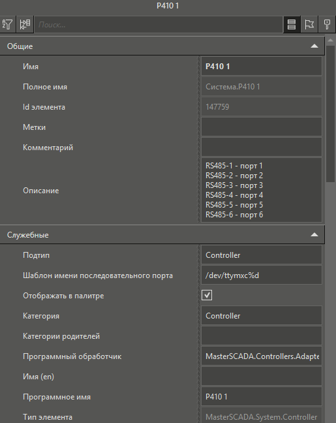Click the Описание property label

click(40, 191)
